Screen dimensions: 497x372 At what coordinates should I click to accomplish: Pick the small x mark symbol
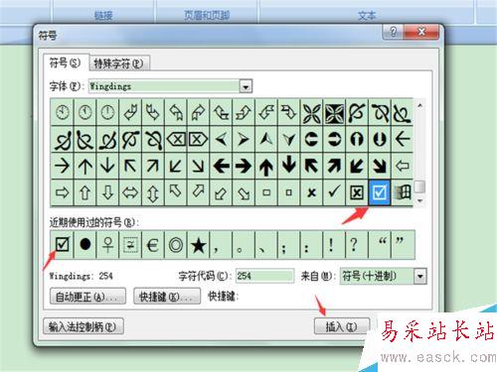(311, 192)
